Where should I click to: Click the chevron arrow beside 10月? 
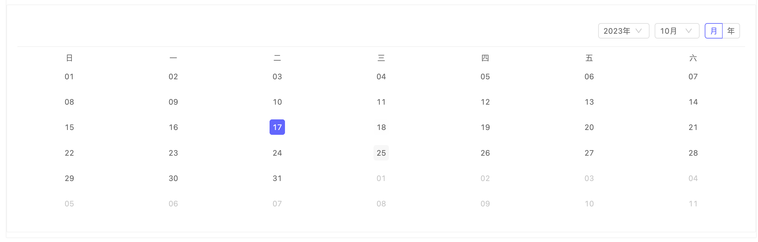click(688, 31)
